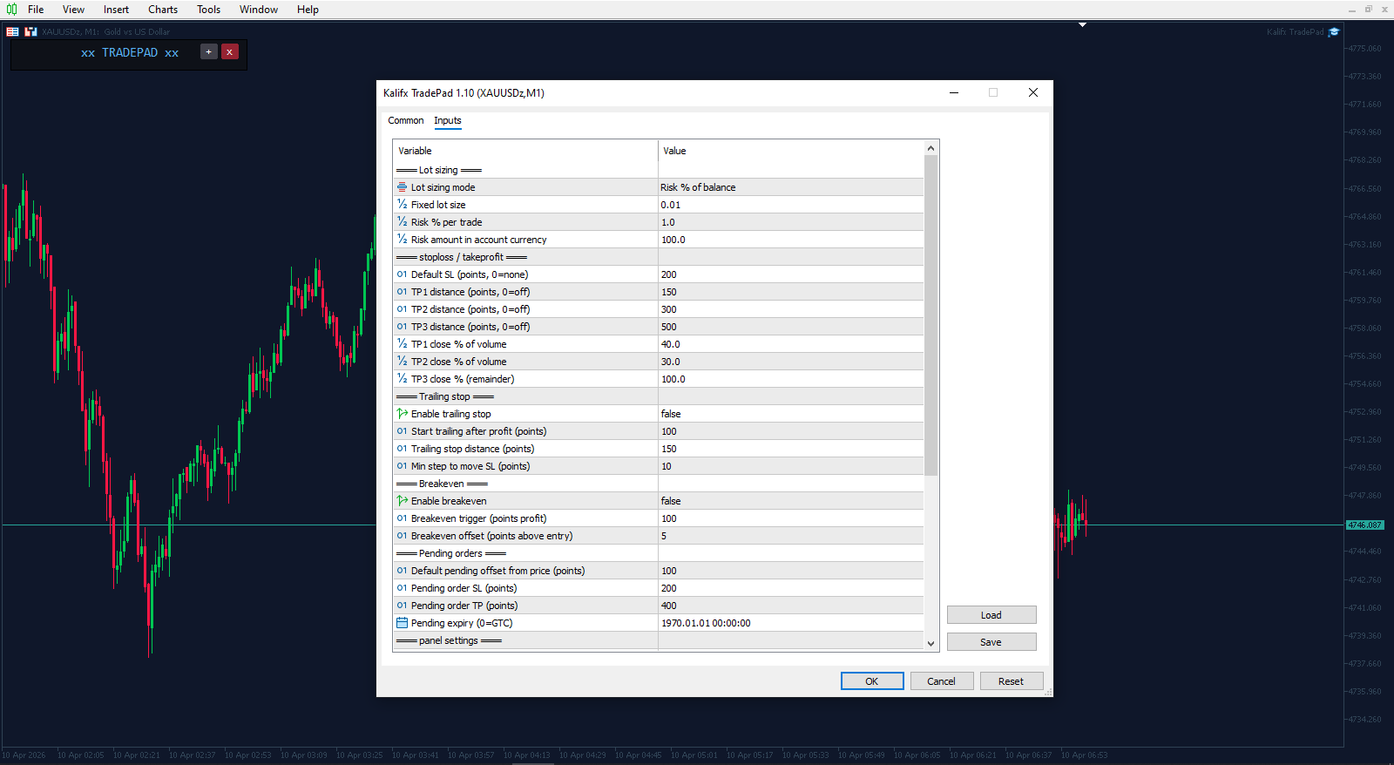Edit Risk % per trade value 1.0
The image size is (1394, 765).
pyautogui.click(x=790, y=222)
